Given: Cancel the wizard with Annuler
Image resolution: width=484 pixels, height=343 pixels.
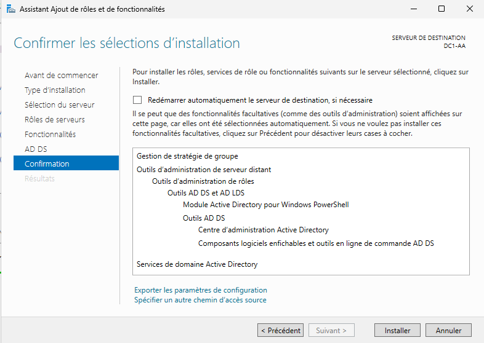Looking at the screenshot, I should click(x=448, y=330).
